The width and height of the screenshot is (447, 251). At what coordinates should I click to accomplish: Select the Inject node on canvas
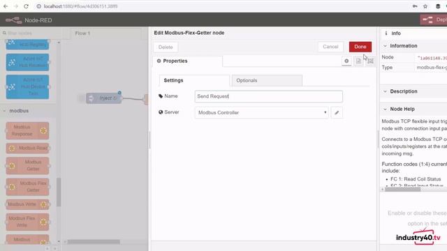coord(104,98)
